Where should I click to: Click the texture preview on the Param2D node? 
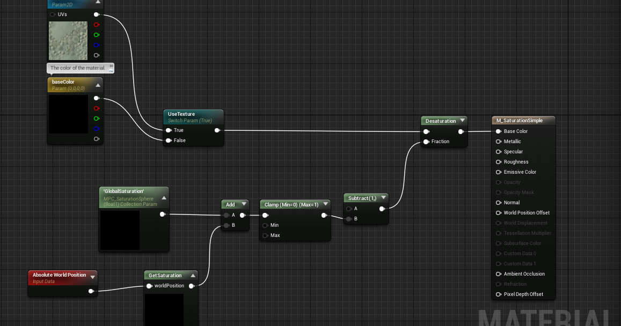[x=68, y=40]
